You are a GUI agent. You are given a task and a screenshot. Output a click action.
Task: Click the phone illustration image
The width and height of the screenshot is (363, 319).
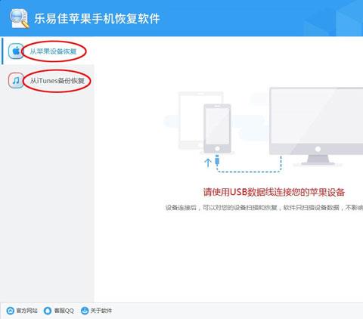[x=217, y=129]
